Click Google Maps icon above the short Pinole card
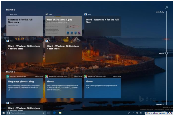Viewport: 174px width, 116px height. click(86, 76)
